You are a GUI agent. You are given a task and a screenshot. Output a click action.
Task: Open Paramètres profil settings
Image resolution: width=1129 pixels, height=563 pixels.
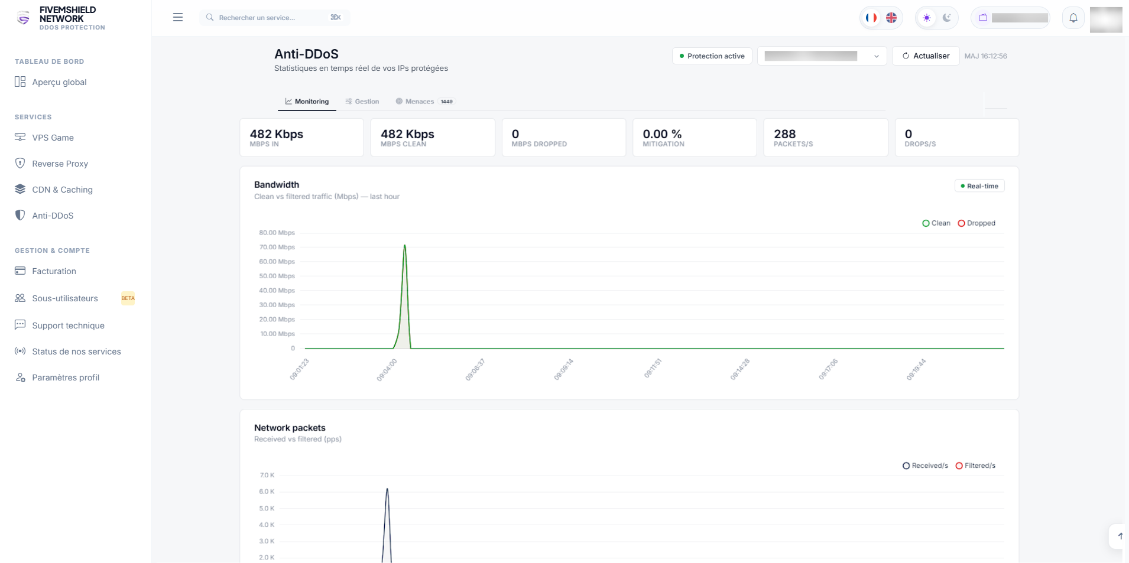coord(57,377)
